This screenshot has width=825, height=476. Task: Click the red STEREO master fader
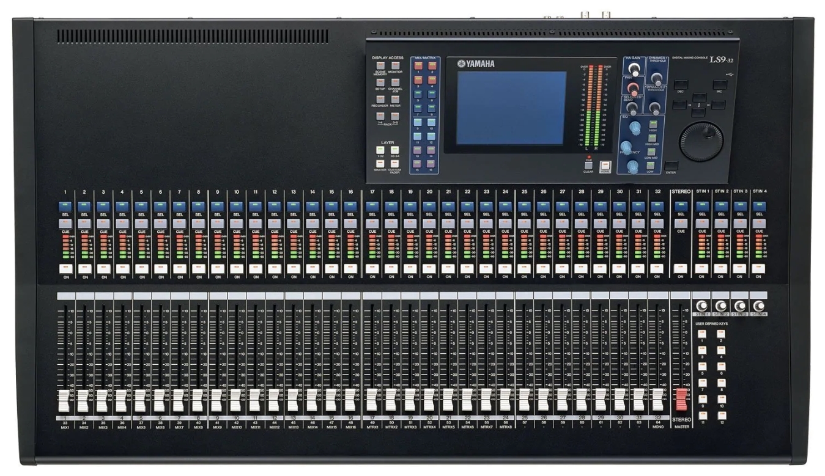coord(681,400)
